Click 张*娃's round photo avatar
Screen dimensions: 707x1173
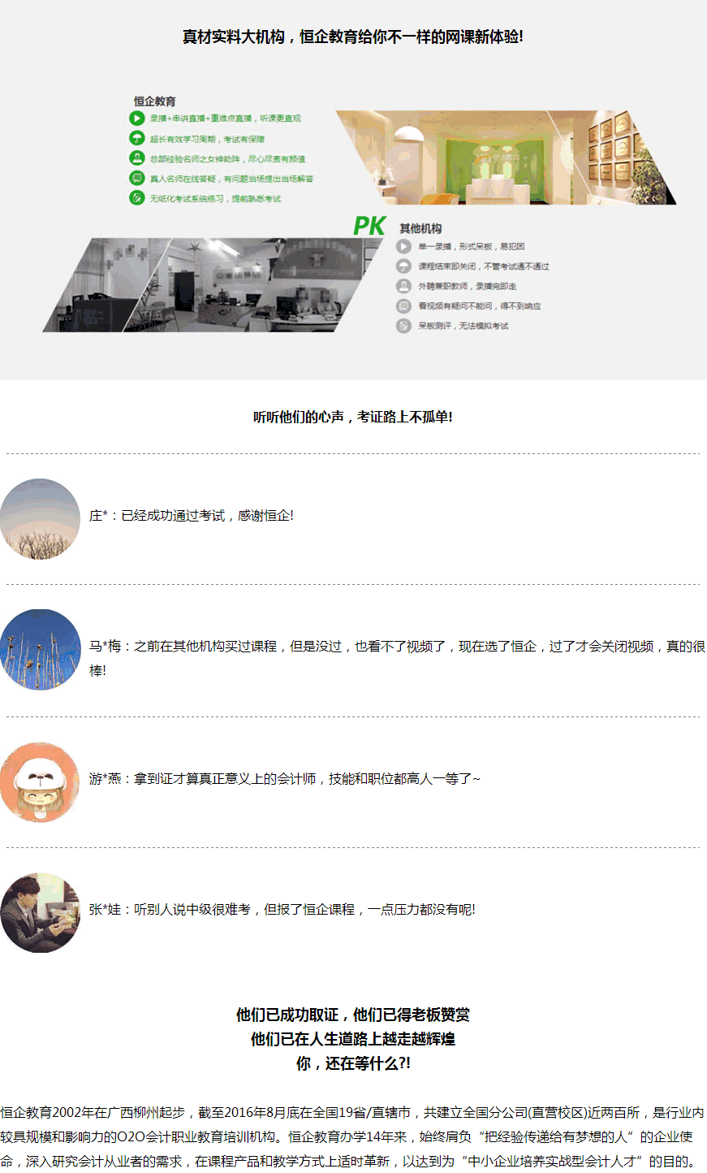pos(41,912)
